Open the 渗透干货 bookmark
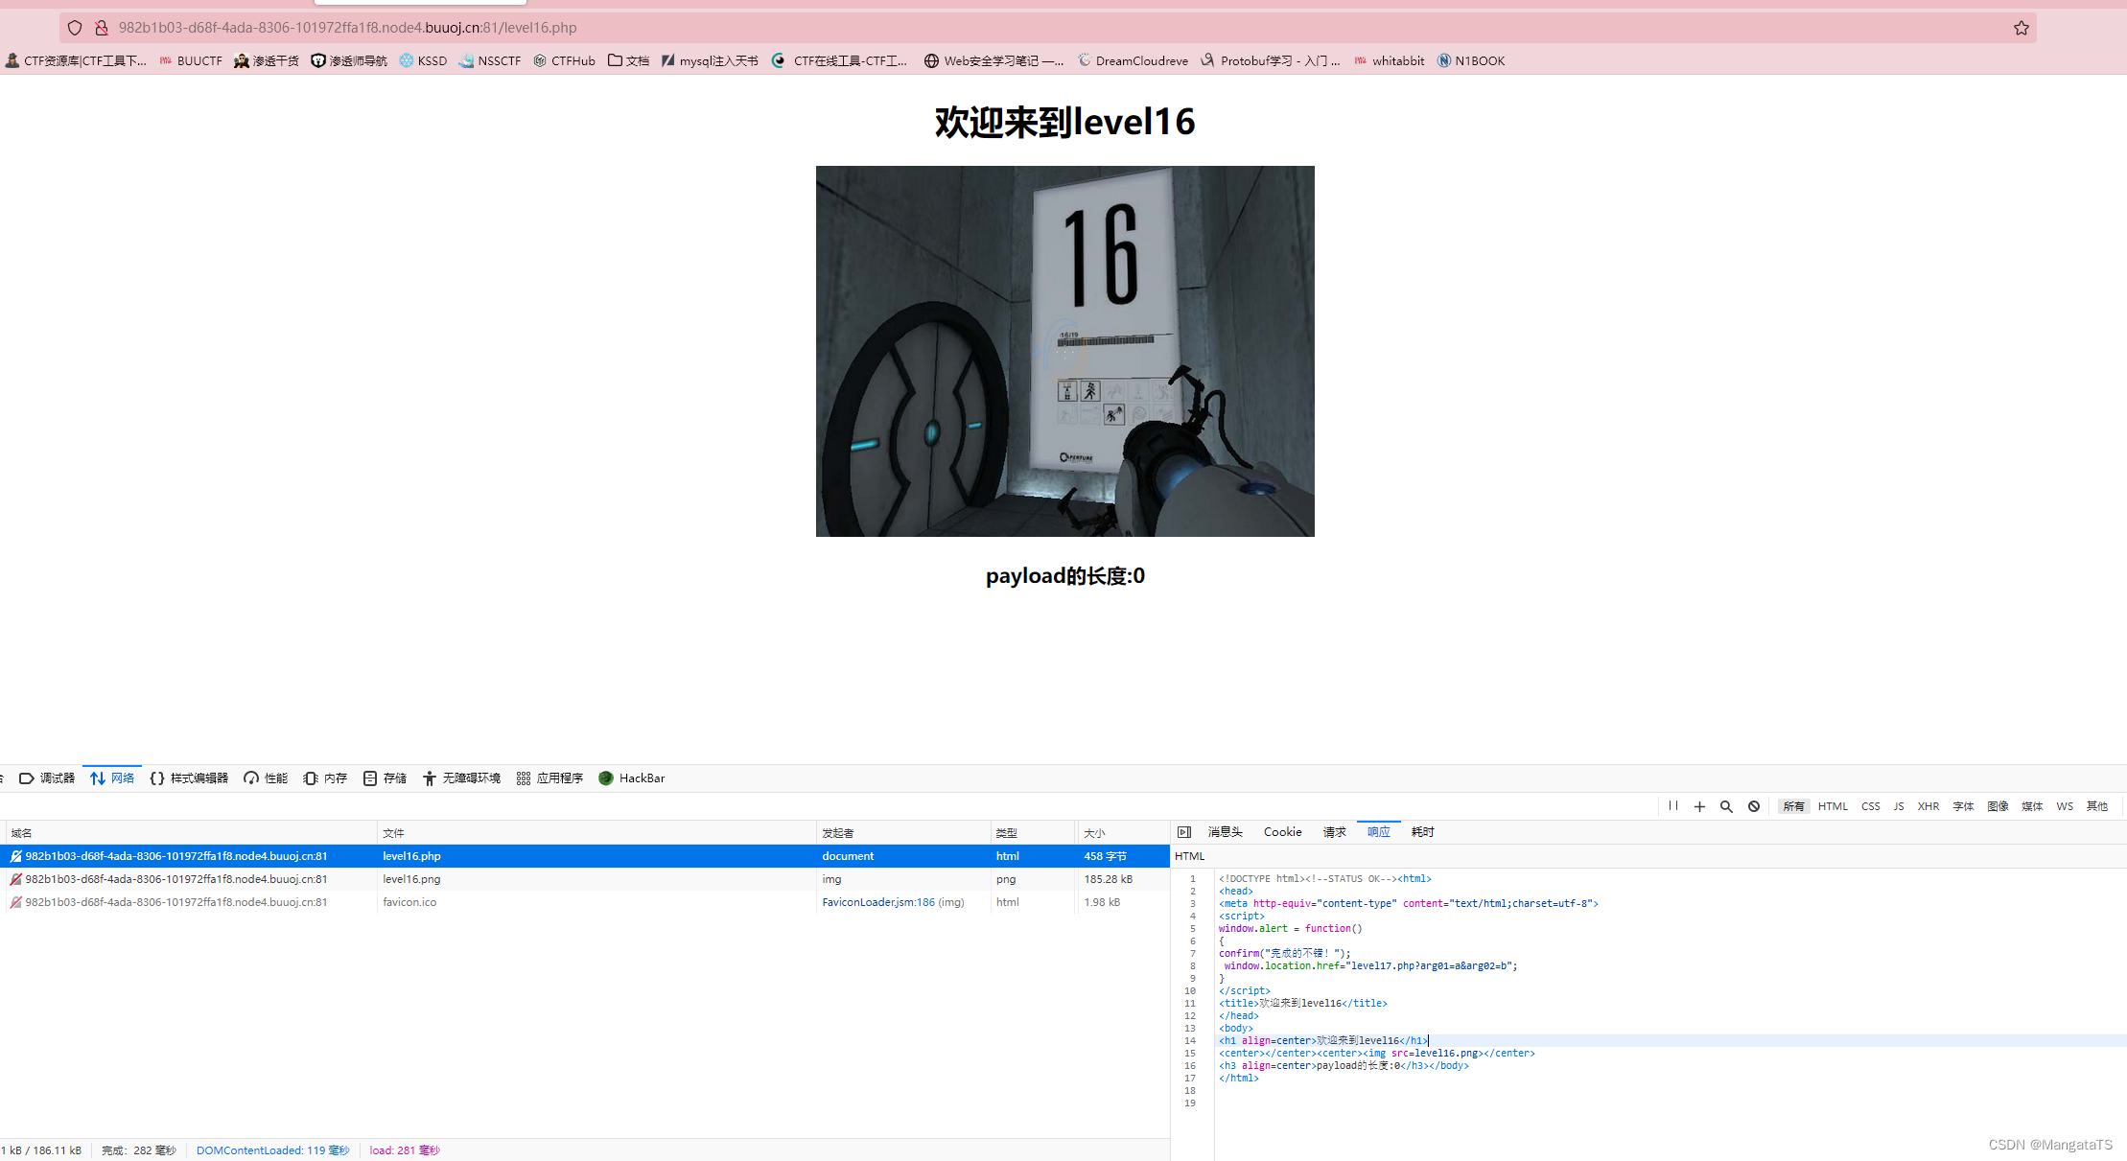The image size is (2127, 1161). click(x=267, y=60)
